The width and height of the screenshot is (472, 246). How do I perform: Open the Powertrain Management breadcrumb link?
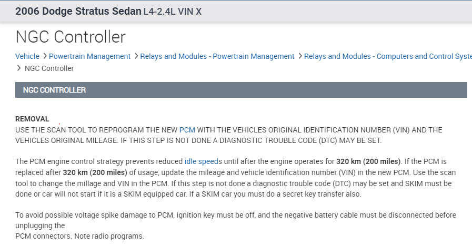tap(91, 56)
